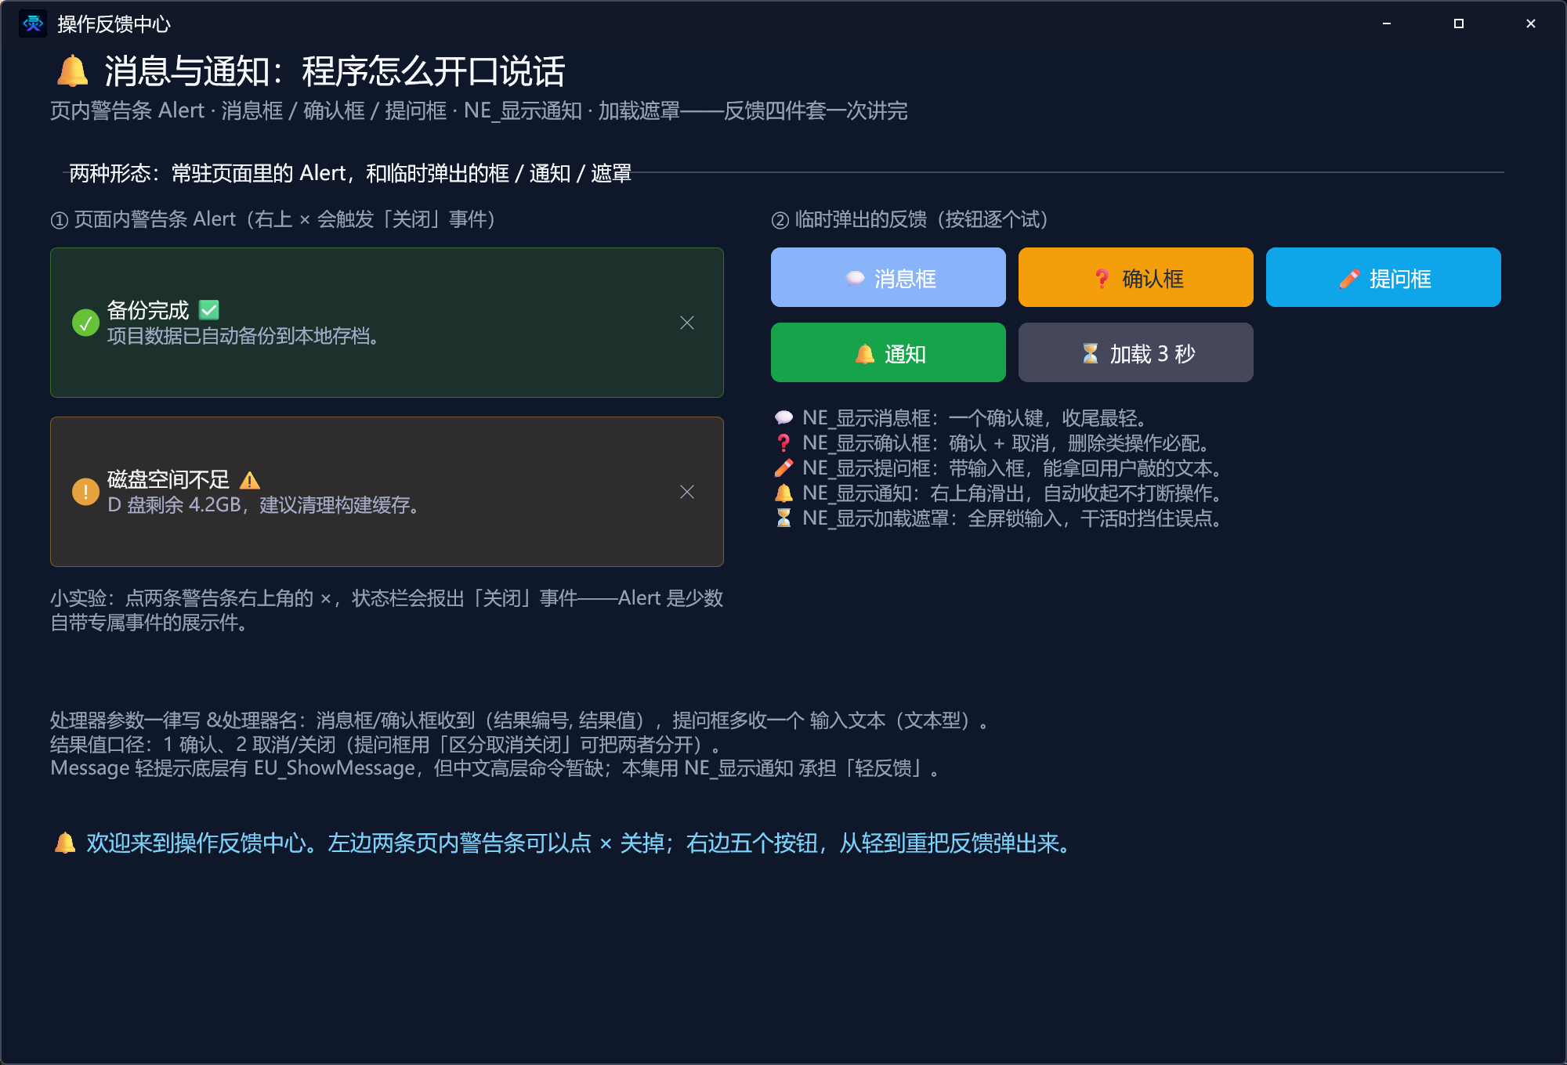Click the line starting 处理器参数一律写

click(519, 720)
